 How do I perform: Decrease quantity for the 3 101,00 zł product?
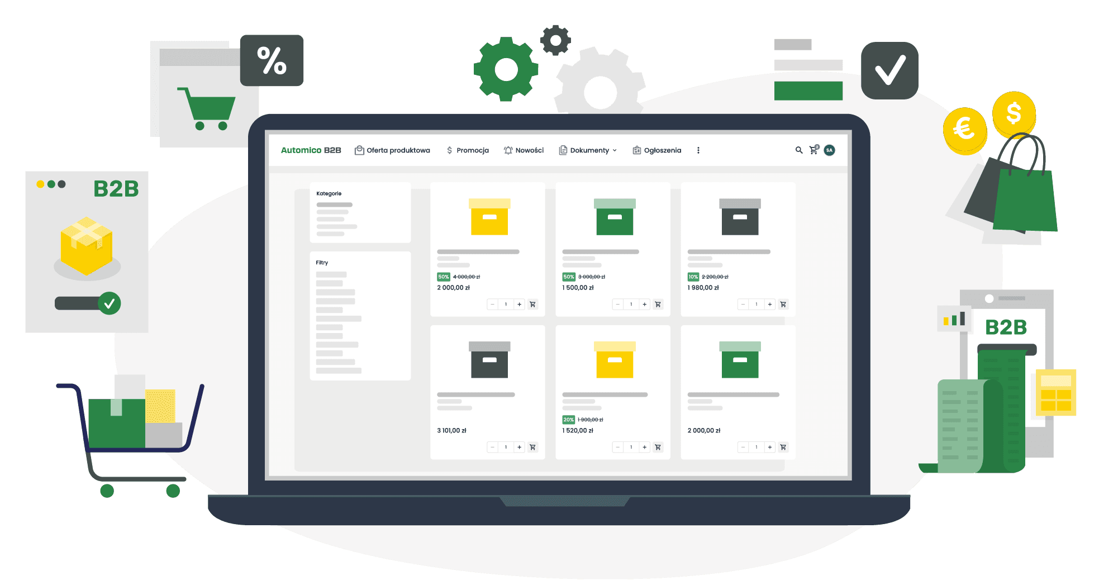click(492, 447)
